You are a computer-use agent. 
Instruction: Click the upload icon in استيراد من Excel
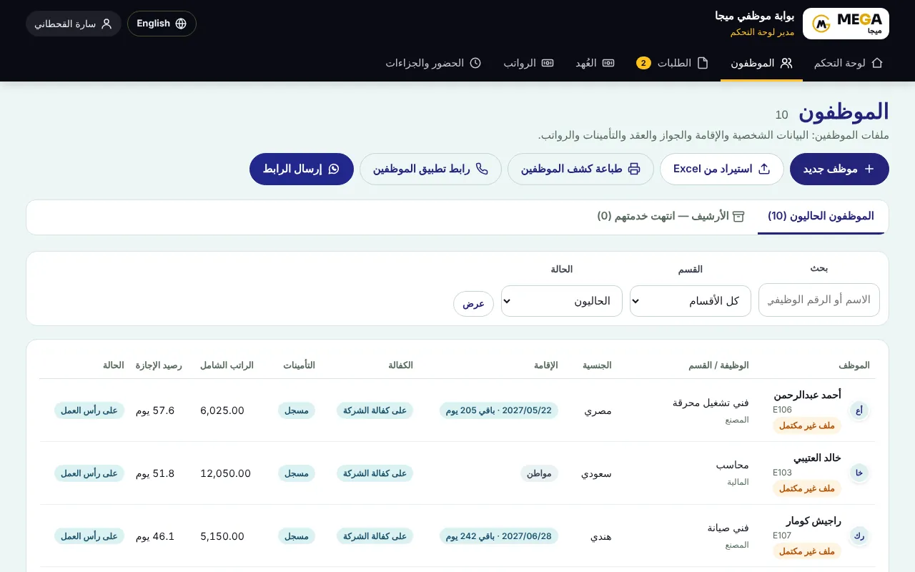pos(764,169)
